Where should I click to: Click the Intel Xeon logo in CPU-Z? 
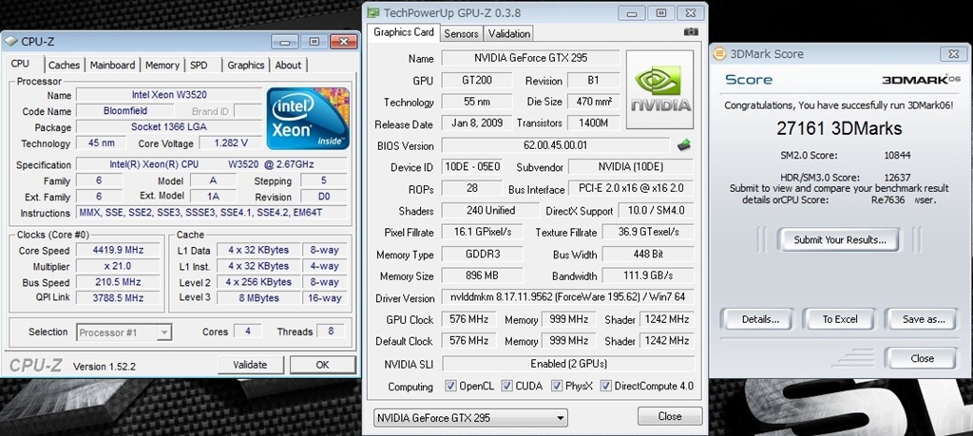308,119
